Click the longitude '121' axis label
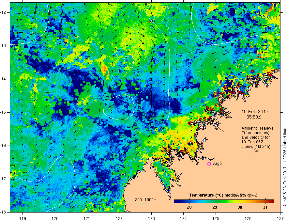The height and width of the screenshot is (222, 287). click(x=87, y=218)
